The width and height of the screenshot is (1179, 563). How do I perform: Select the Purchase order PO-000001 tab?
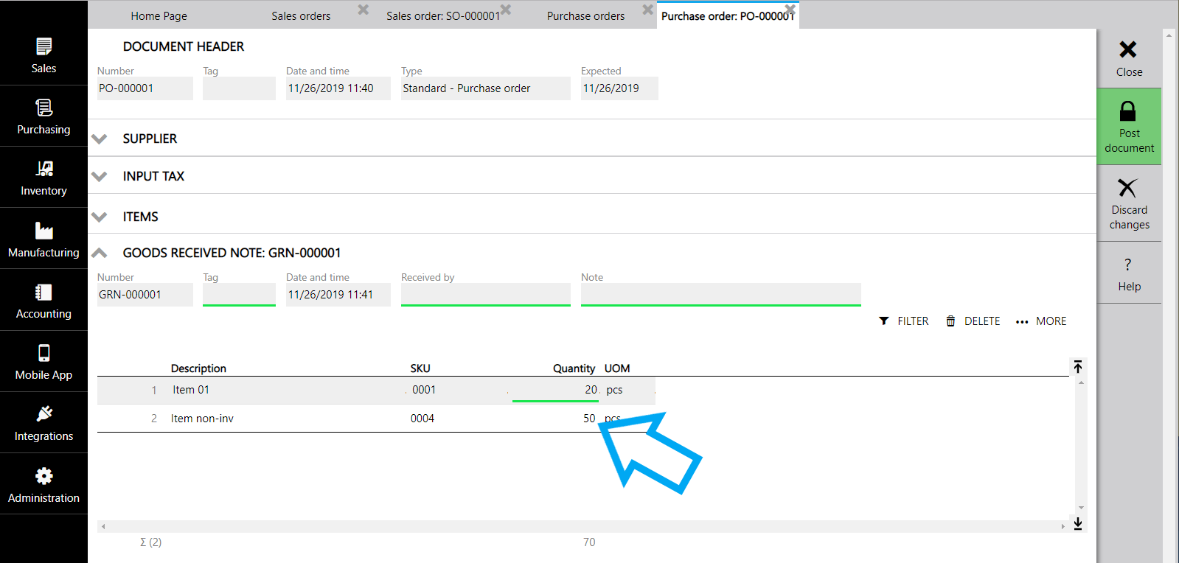728,15
